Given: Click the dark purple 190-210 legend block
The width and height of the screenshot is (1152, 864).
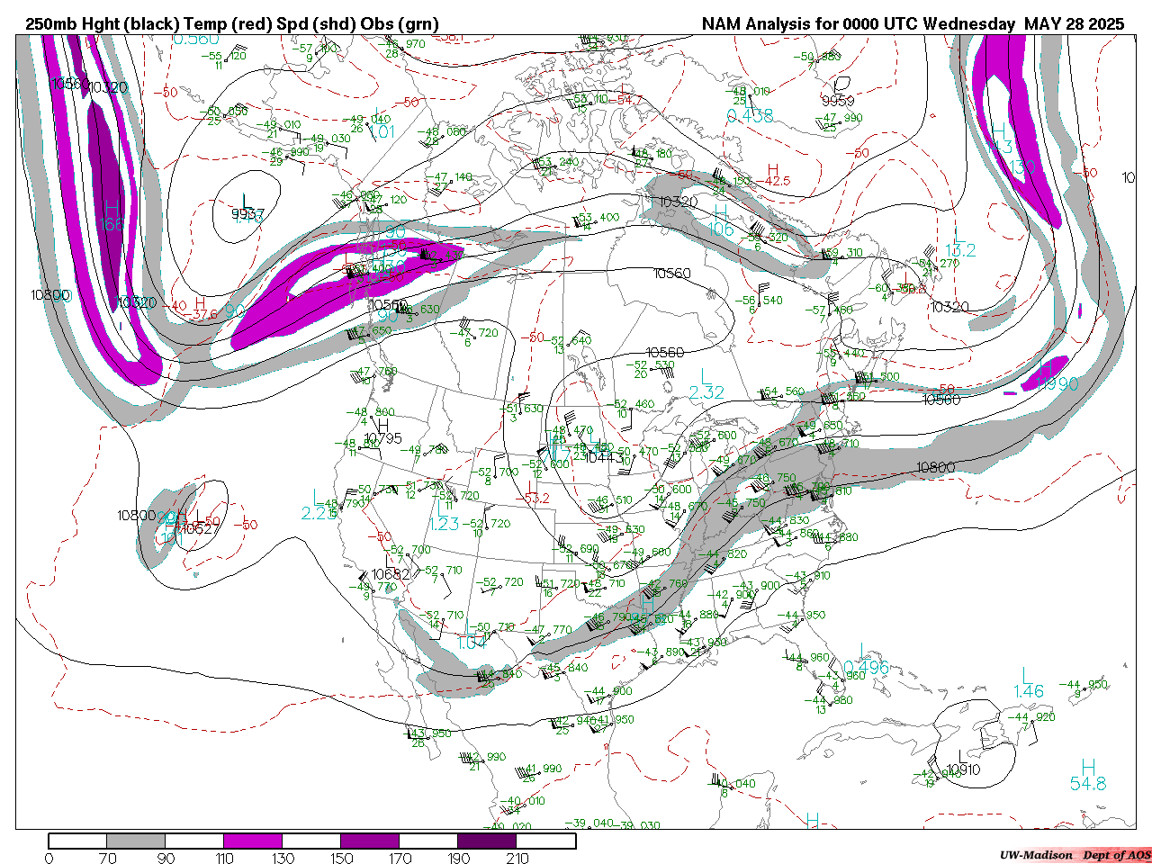Looking at the screenshot, I should pyautogui.click(x=487, y=841).
